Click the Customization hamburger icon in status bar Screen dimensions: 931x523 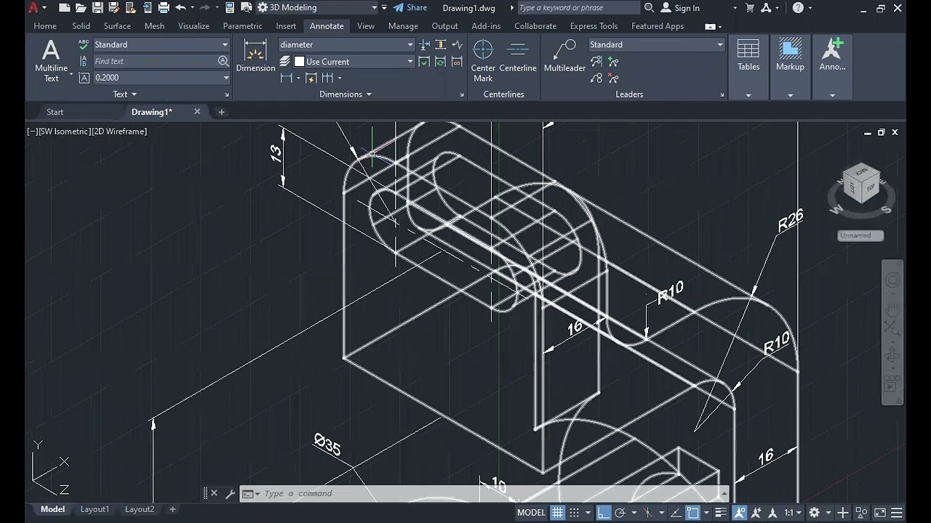coord(897,513)
